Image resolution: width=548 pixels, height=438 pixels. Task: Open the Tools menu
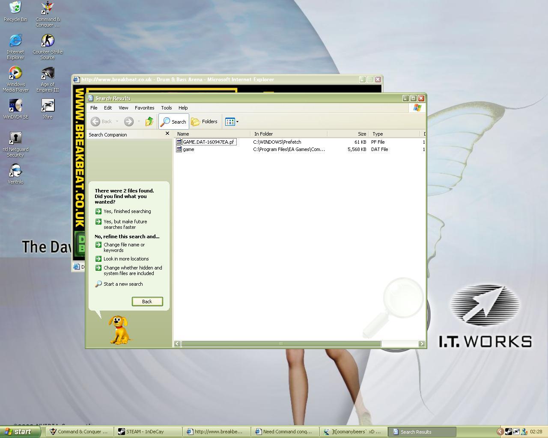coord(167,108)
